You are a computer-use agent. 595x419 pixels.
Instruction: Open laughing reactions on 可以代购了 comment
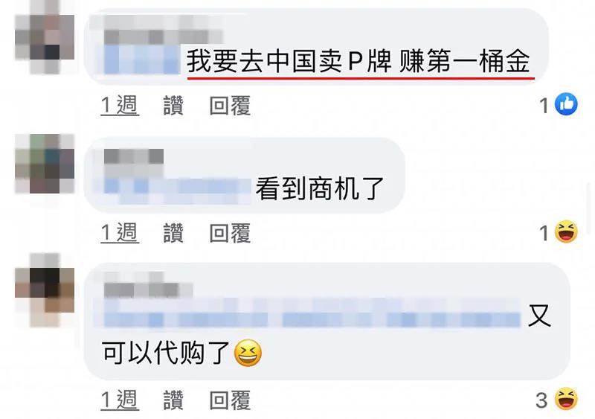[566, 399]
